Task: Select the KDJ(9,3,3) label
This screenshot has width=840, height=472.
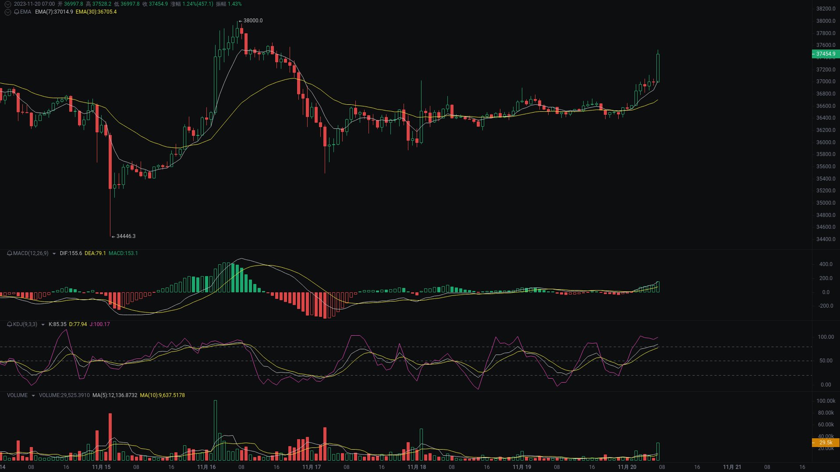Action: tap(25, 324)
